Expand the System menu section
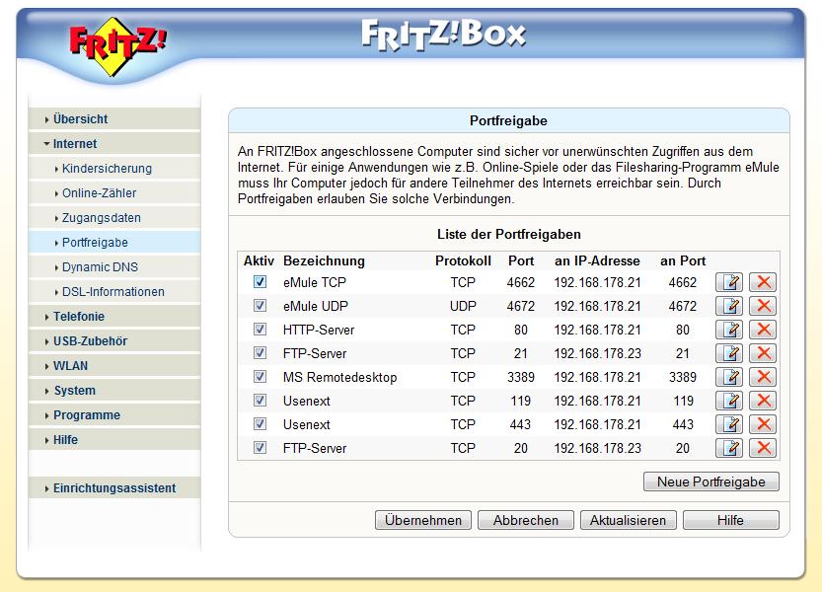Screen dimensions: 822x592 click(114, 390)
